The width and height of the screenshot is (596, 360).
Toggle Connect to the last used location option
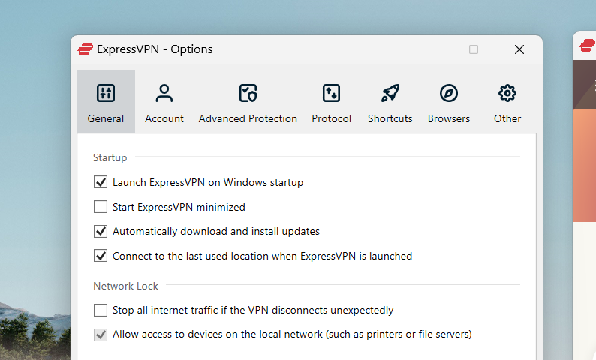click(101, 256)
